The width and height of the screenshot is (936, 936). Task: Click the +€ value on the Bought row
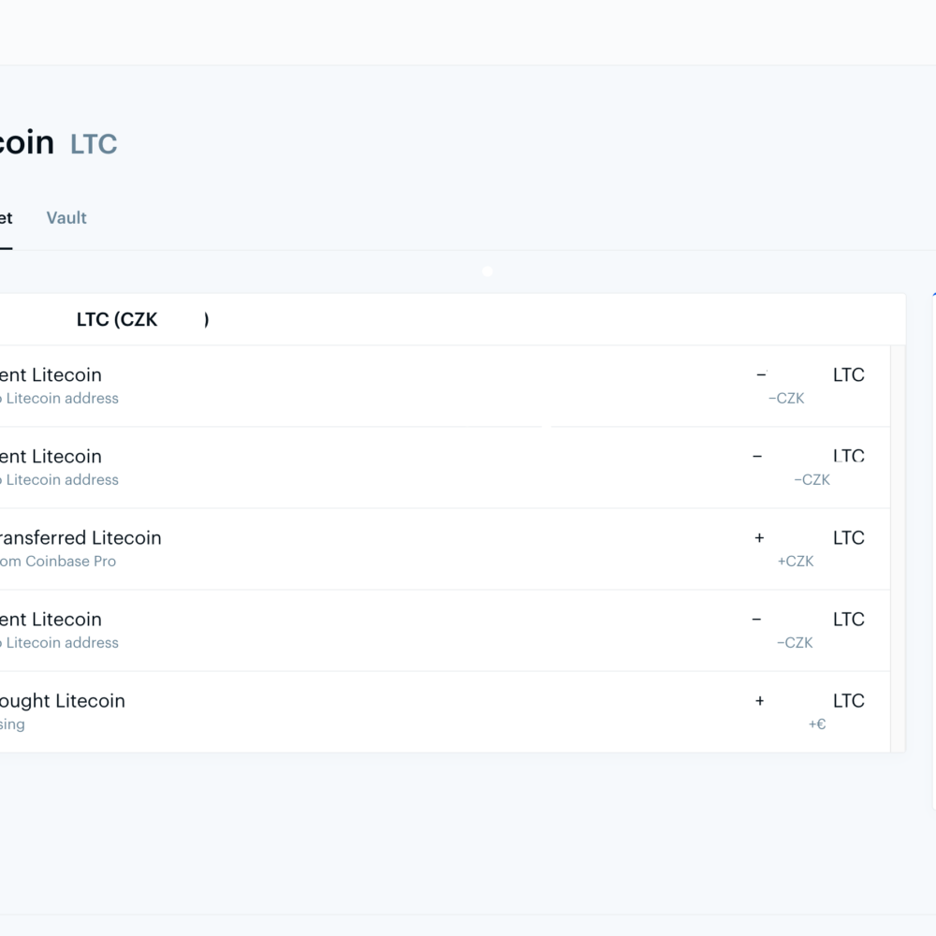(x=817, y=724)
